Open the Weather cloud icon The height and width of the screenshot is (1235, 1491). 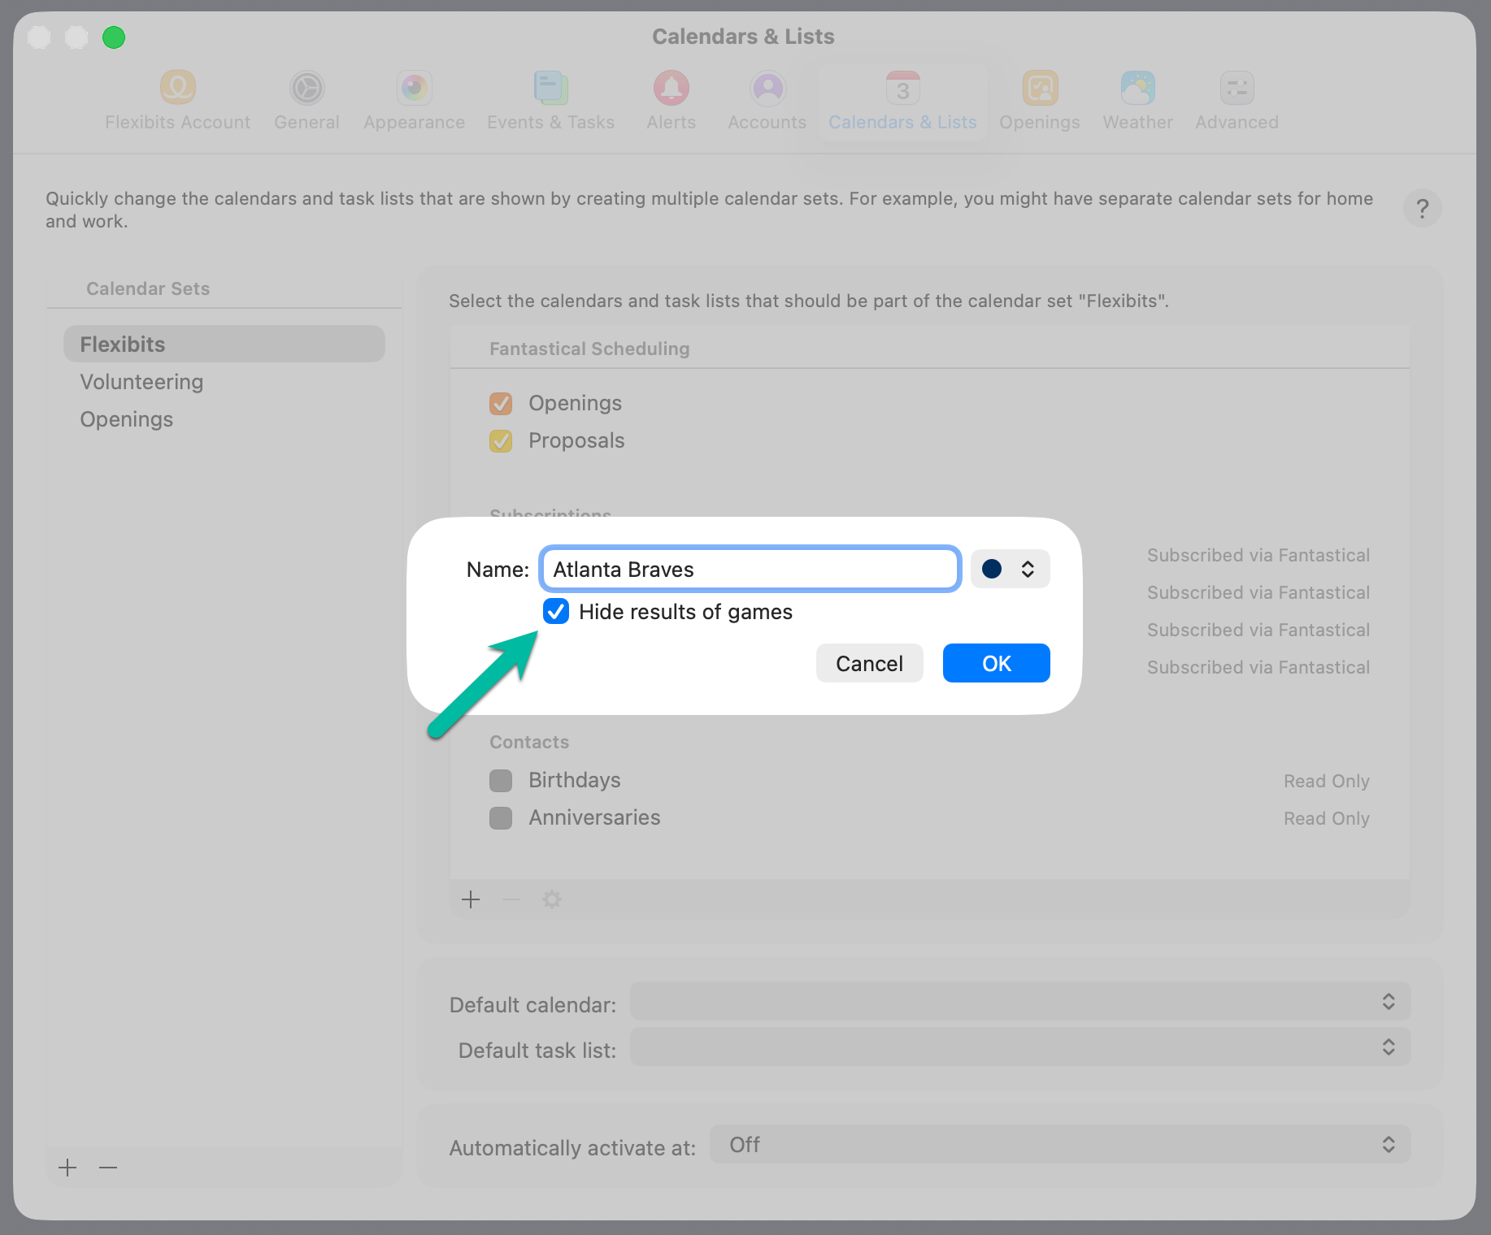(1138, 88)
